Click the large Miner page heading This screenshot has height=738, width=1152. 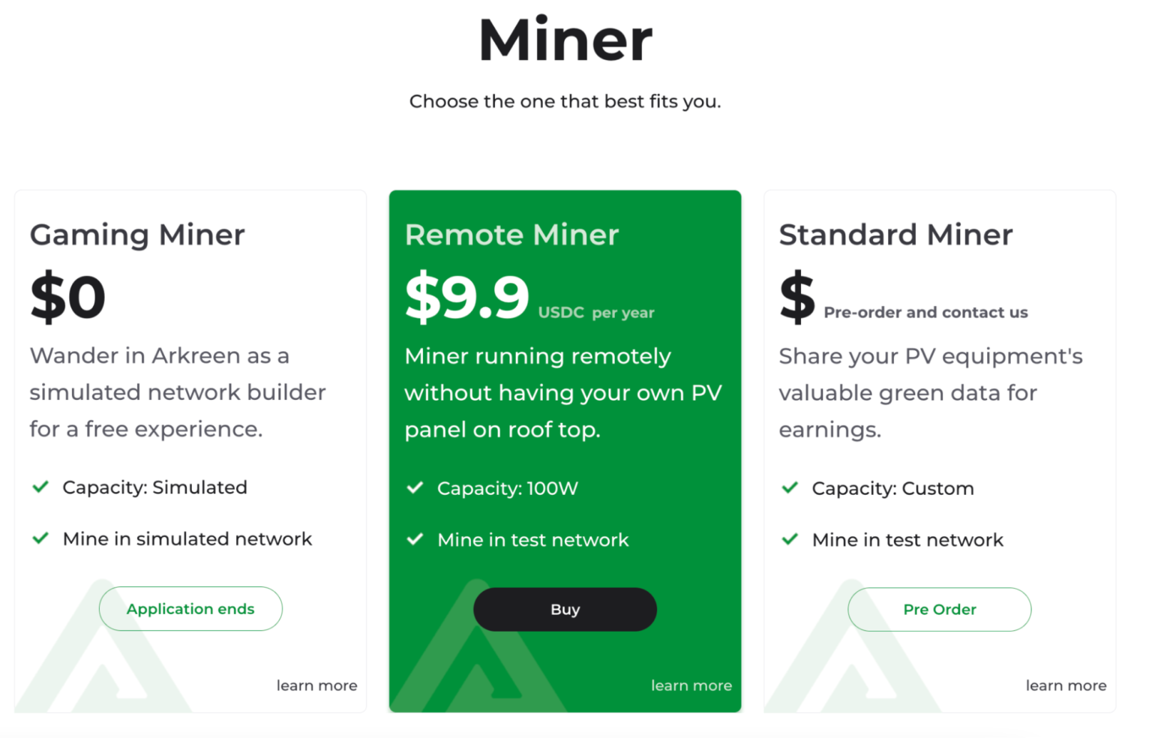click(x=565, y=40)
